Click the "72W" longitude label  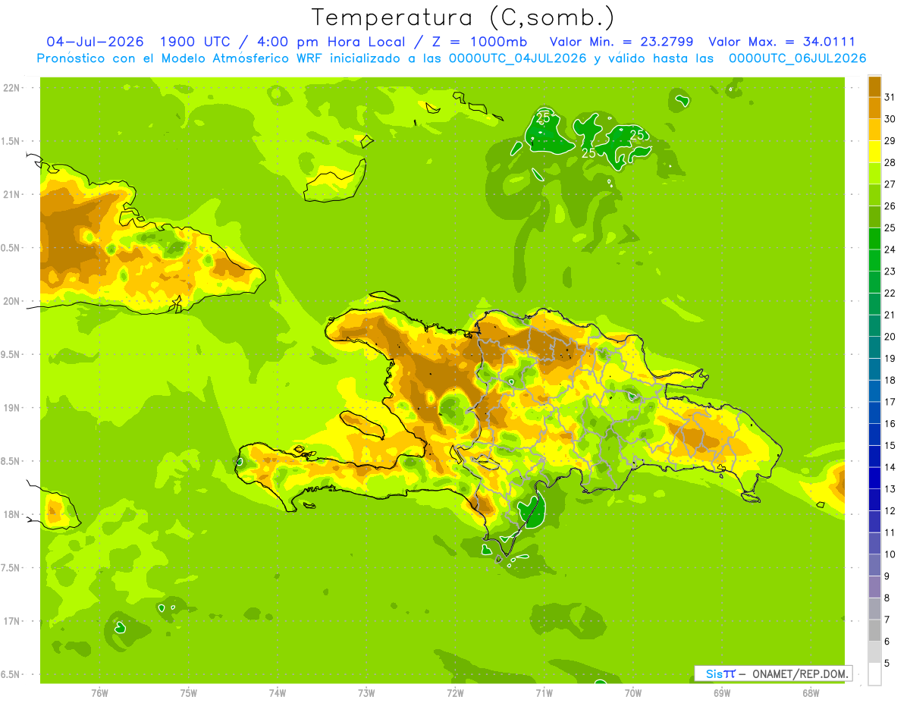[x=455, y=692]
